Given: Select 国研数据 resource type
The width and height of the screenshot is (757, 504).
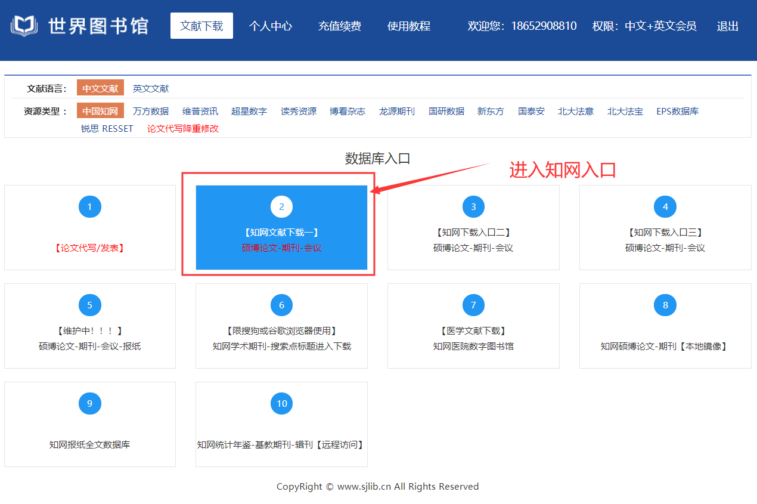Looking at the screenshot, I should (446, 111).
